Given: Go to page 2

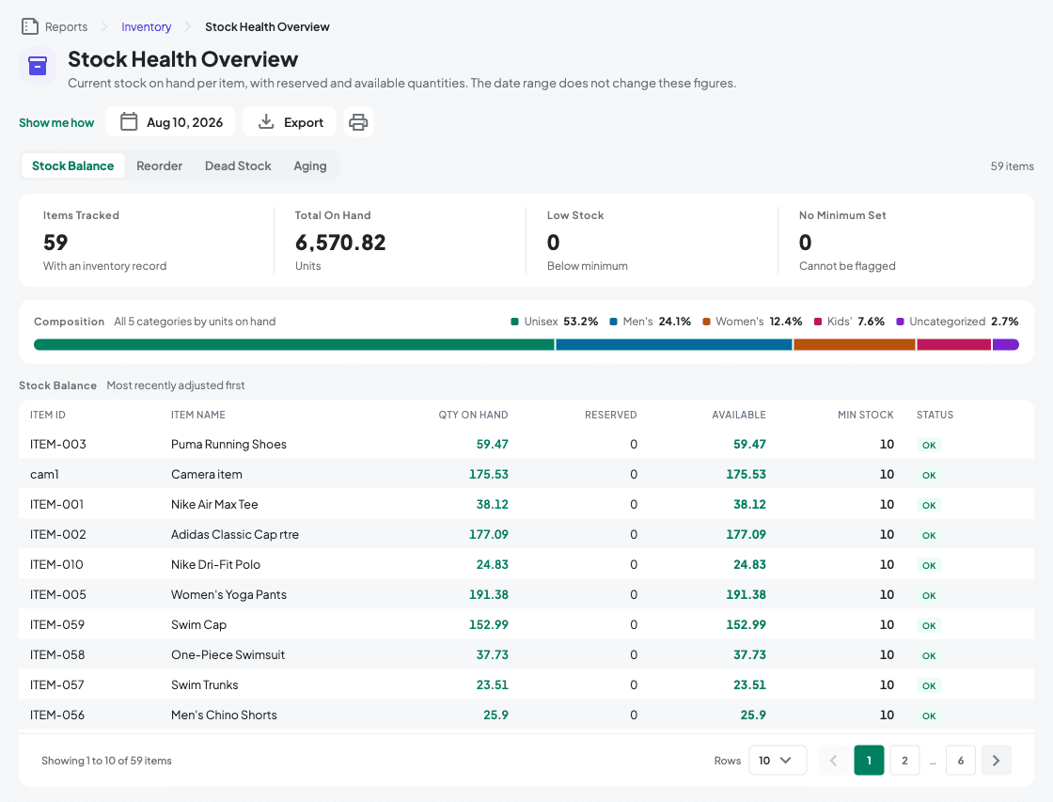Looking at the screenshot, I should [904, 761].
